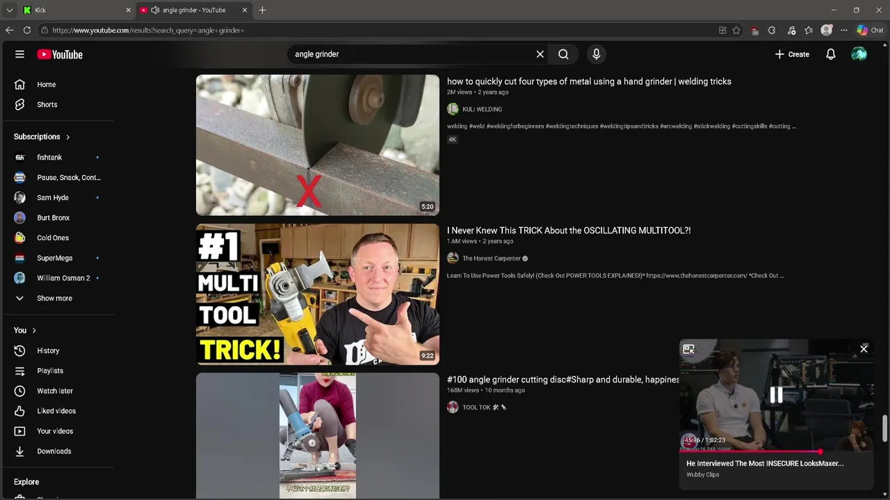Open Watch later in sidebar
Image resolution: width=890 pixels, height=500 pixels.
58,391
